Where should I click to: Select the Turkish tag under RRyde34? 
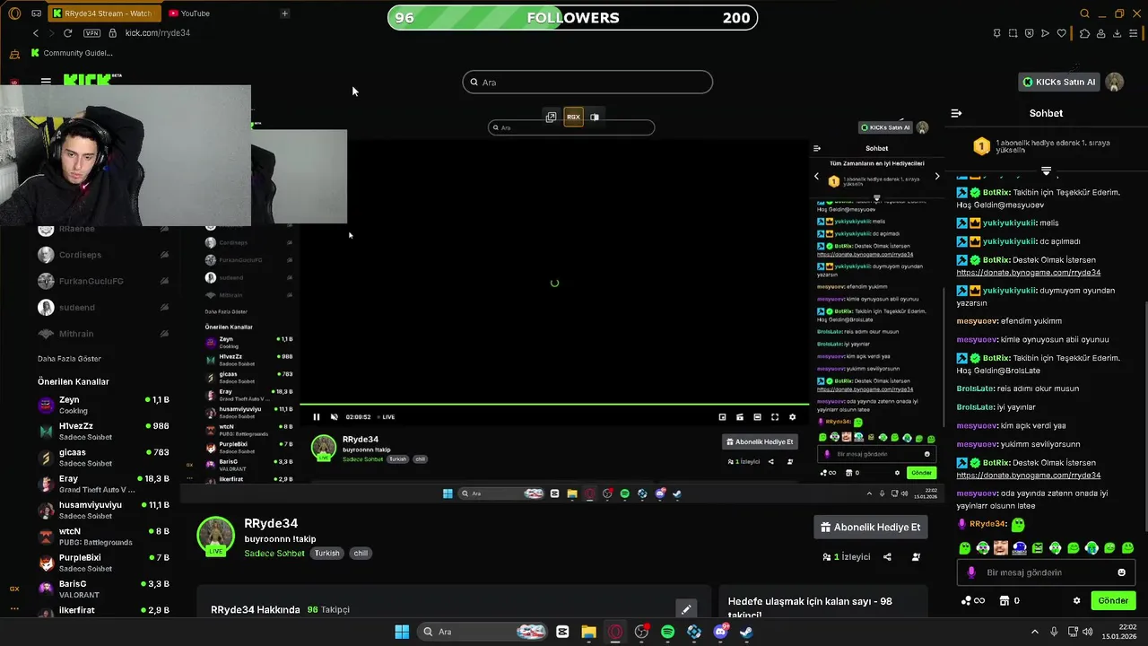(326, 554)
